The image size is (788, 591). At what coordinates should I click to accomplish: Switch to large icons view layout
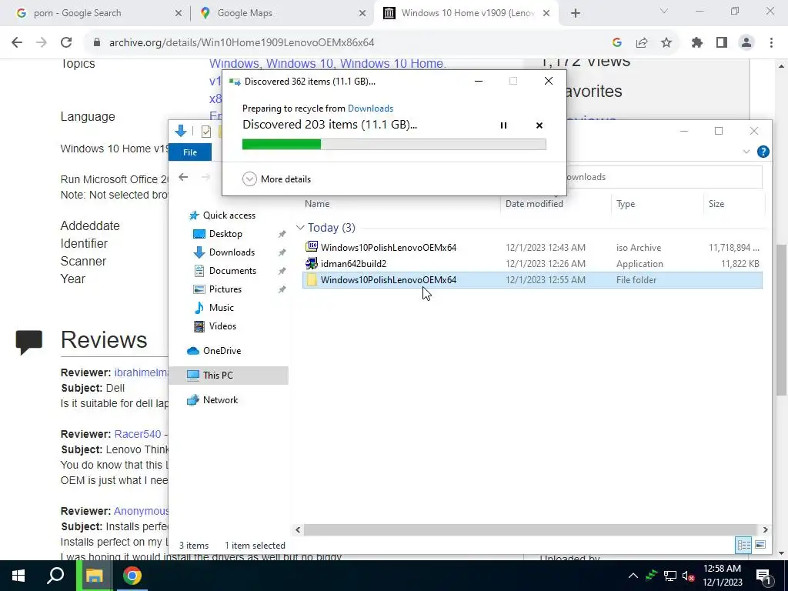760,545
